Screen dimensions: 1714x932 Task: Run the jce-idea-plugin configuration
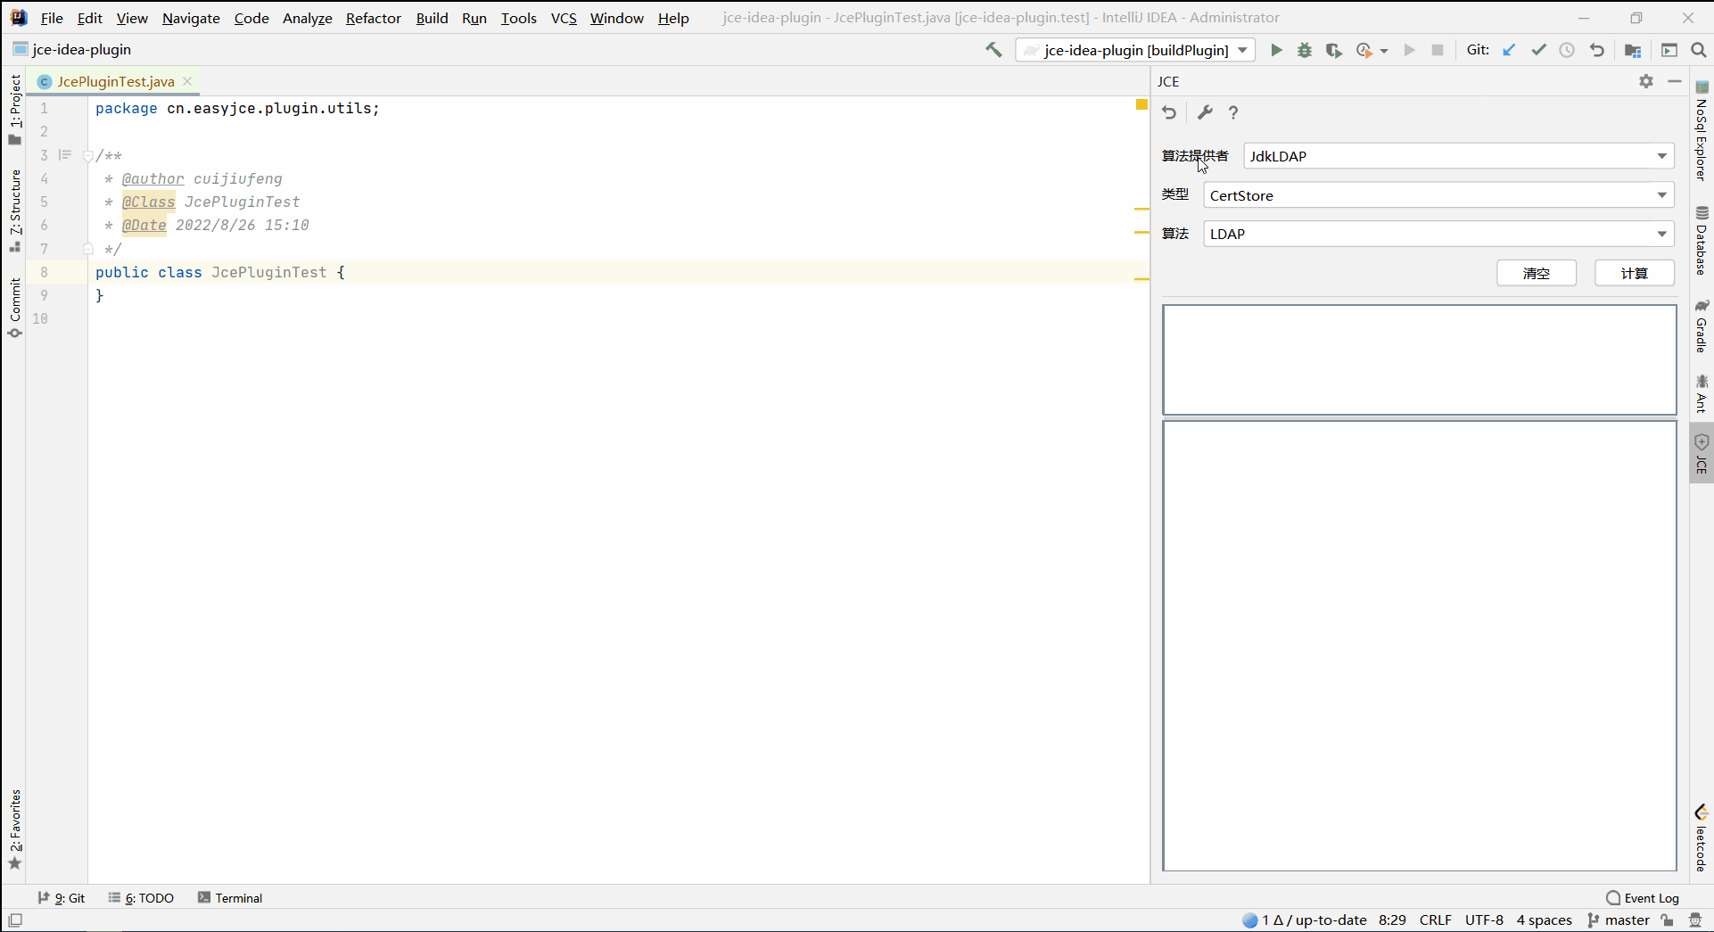[1276, 50]
